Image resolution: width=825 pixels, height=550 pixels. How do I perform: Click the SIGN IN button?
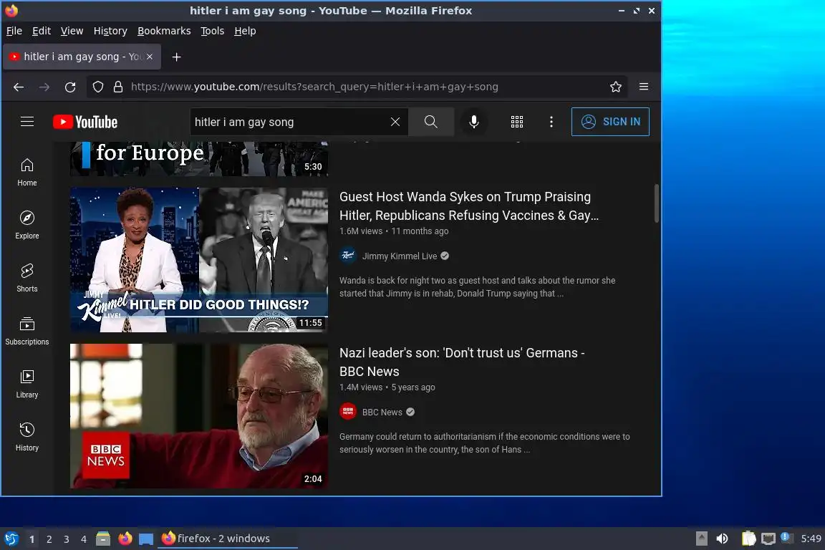click(610, 122)
